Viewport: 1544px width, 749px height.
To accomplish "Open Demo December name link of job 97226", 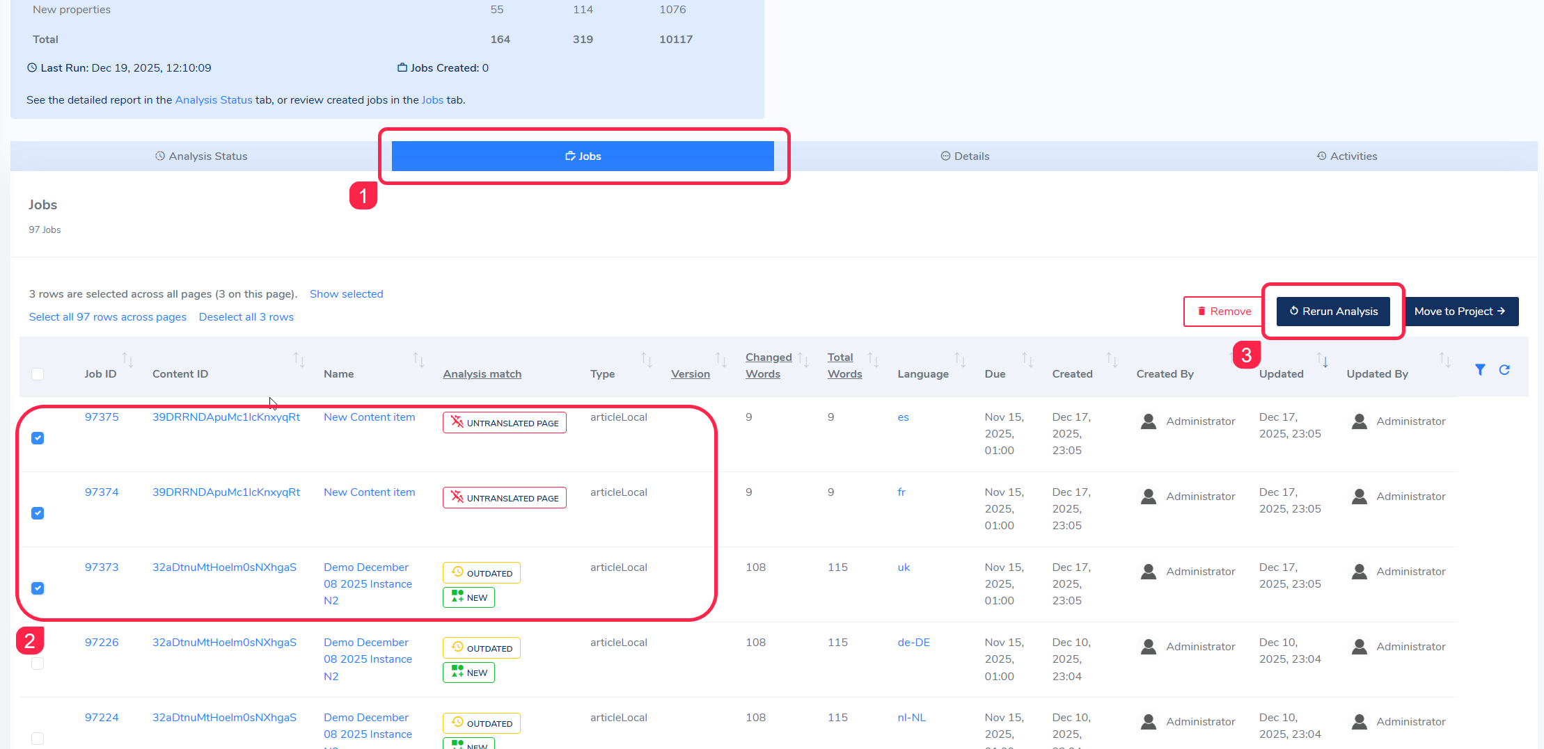I will coord(368,659).
